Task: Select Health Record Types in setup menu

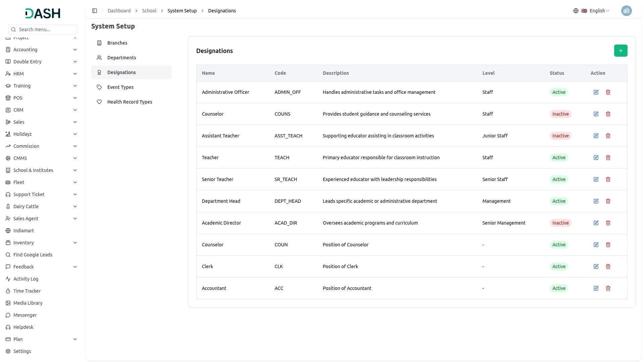Action: tap(129, 102)
